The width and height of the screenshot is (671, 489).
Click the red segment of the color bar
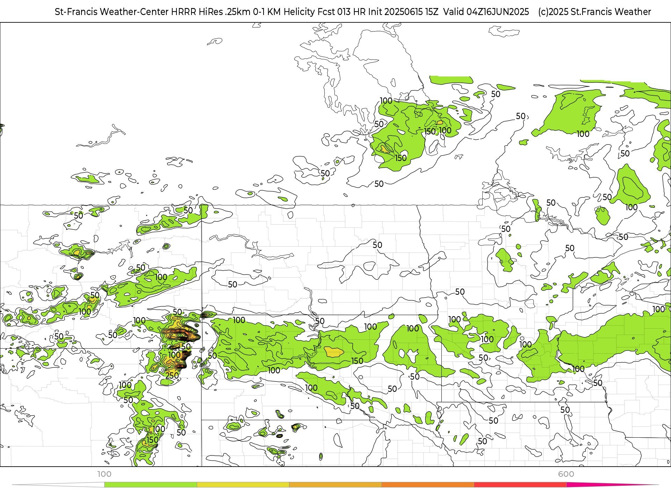[x=520, y=485]
